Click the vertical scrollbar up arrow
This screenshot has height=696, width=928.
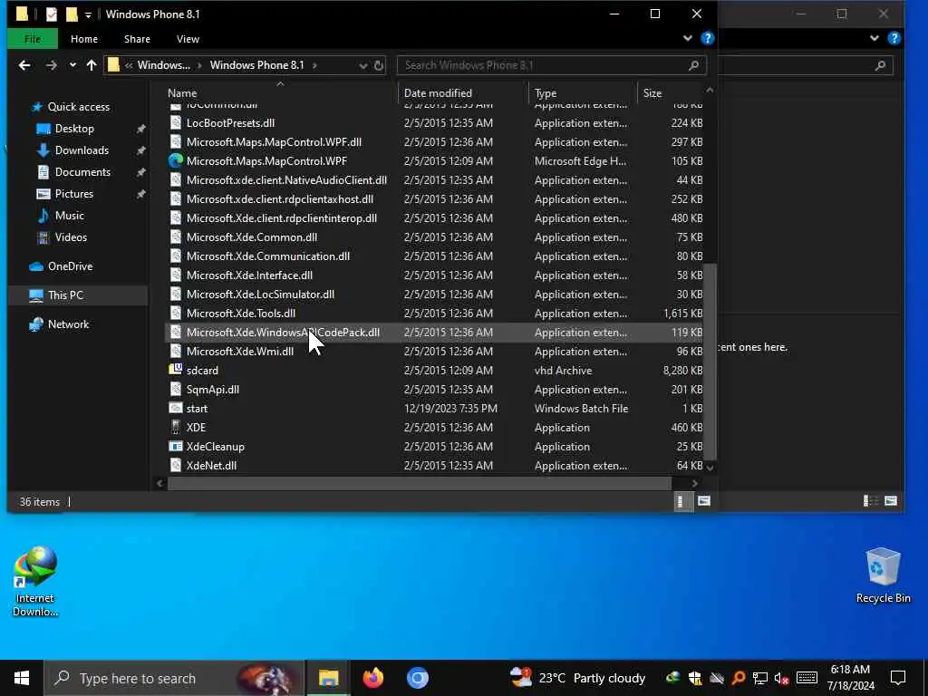(710, 91)
